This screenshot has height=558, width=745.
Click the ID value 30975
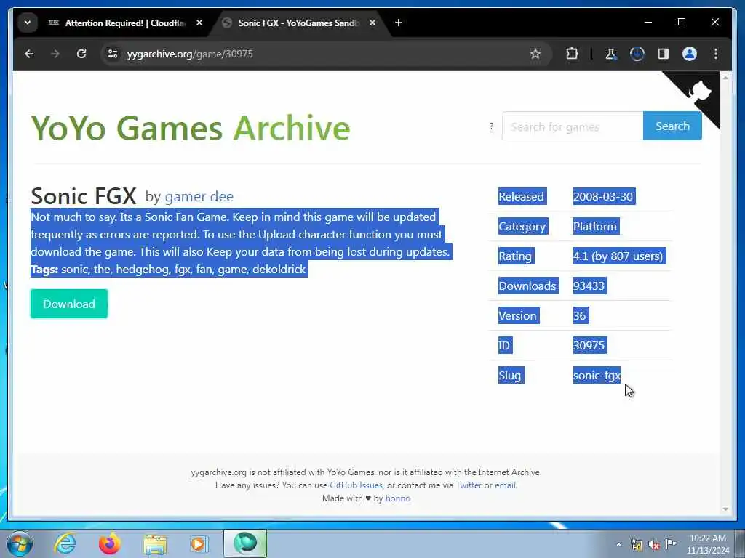(x=589, y=345)
